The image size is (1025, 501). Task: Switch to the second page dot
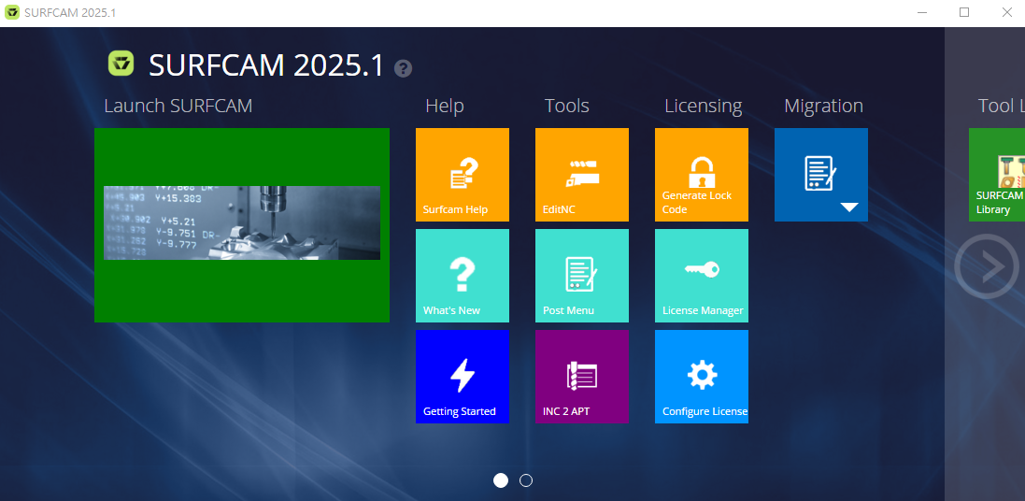tap(526, 480)
